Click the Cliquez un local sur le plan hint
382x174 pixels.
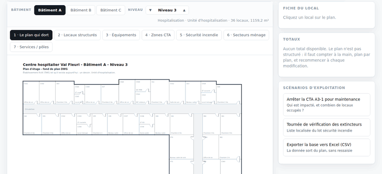309,17
